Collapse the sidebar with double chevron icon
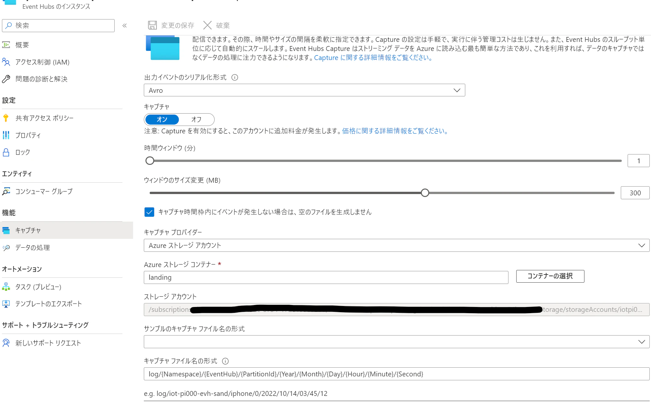 pyautogui.click(x=124, y=25)
